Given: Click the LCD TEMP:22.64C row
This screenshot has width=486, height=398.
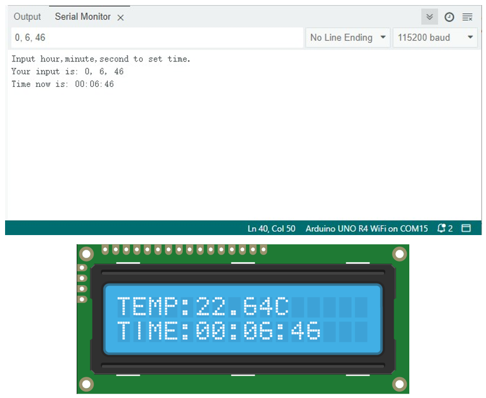Looking at the screenshot, I should click(x=203, y=306).
